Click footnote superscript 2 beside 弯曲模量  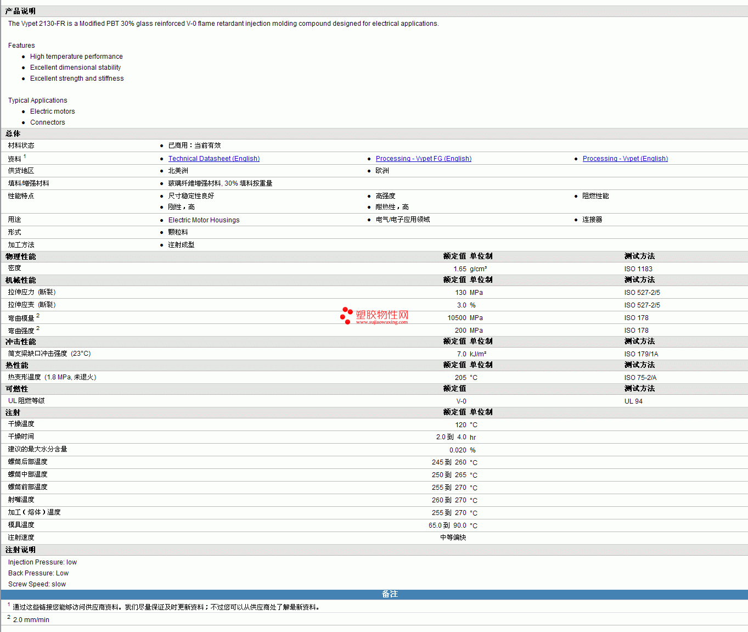[x=38, y=316]
